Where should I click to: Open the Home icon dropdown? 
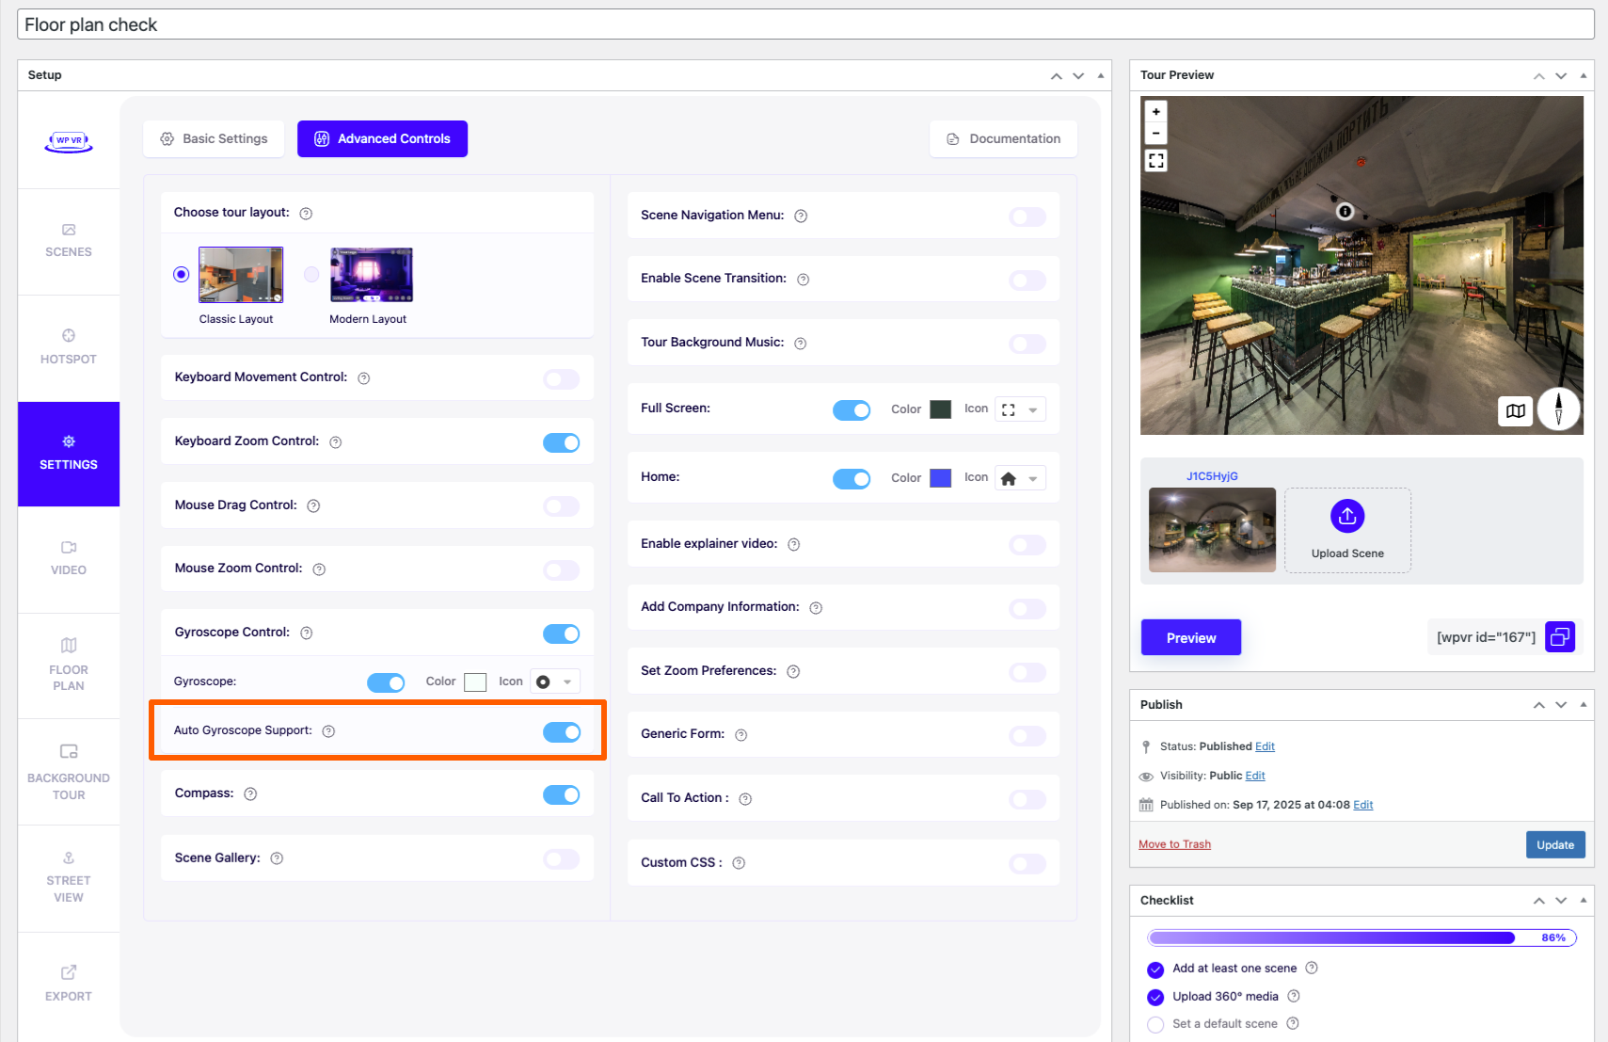(1020, 479)
